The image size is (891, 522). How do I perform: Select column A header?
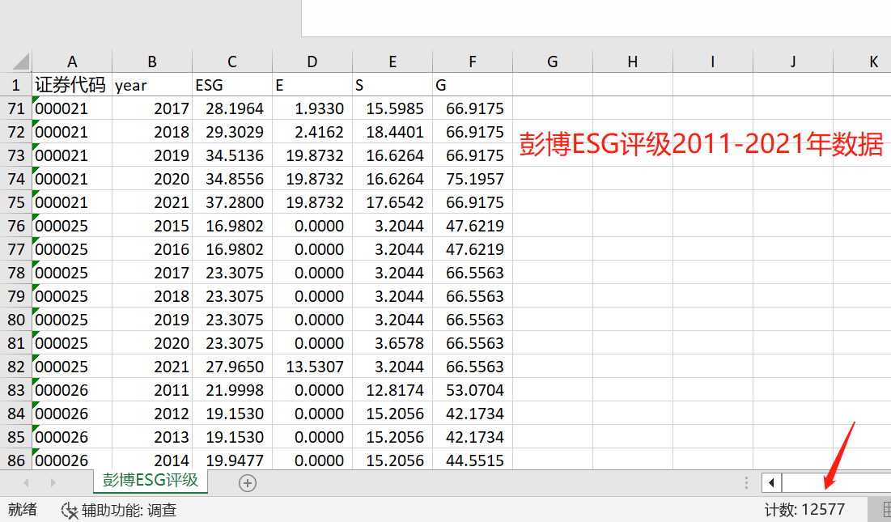point(72,62)
